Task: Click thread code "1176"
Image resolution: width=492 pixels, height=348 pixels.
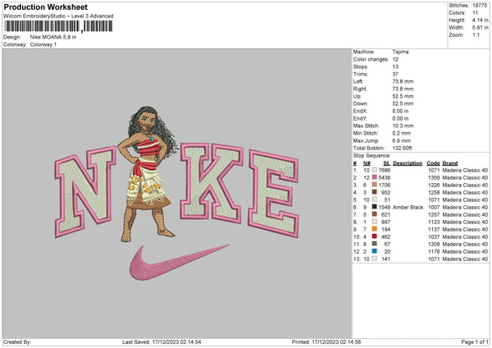Action: pyautogui.click(x=434, y=252)
